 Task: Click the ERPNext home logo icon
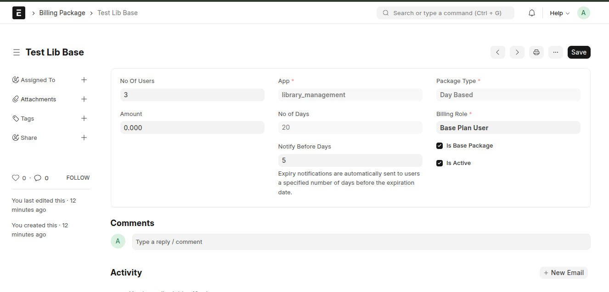[18, 13]
